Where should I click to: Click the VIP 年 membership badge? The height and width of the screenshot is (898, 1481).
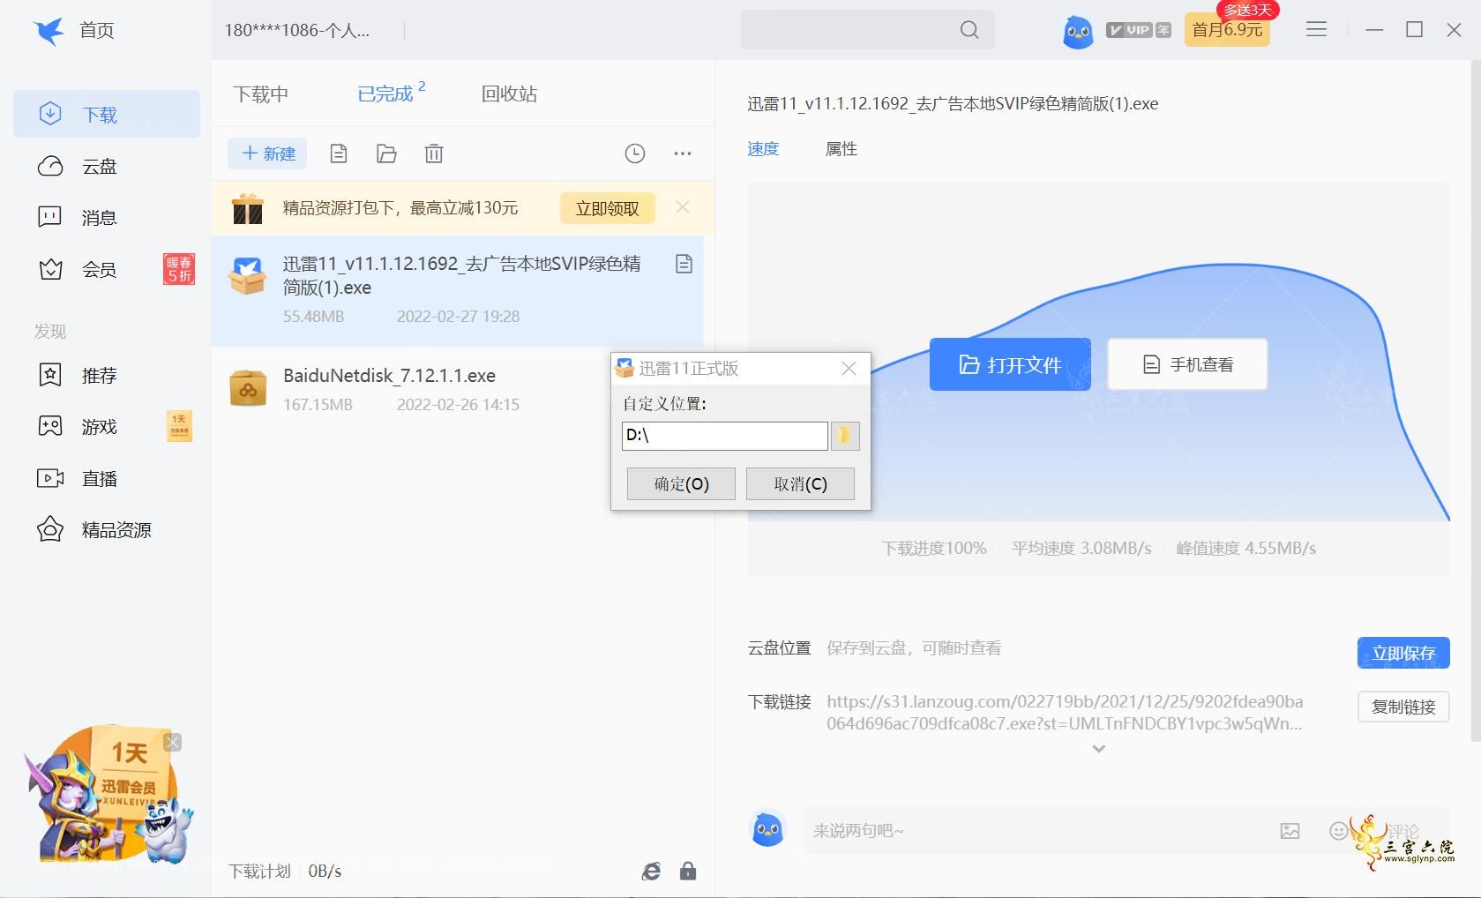tap(1138, 30)
